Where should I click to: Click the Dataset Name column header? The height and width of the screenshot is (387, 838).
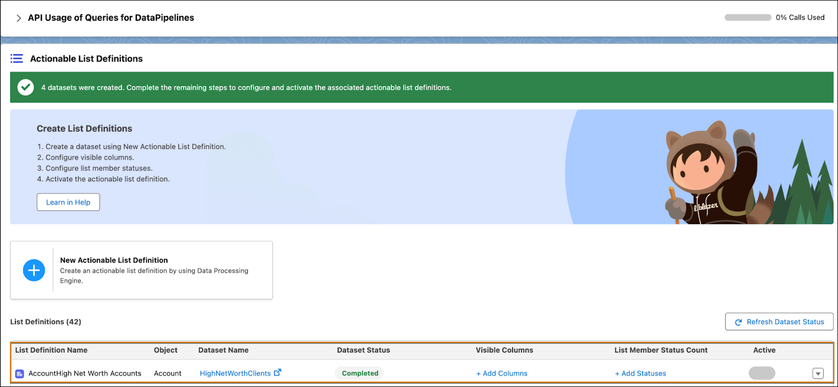pos(223,350)
